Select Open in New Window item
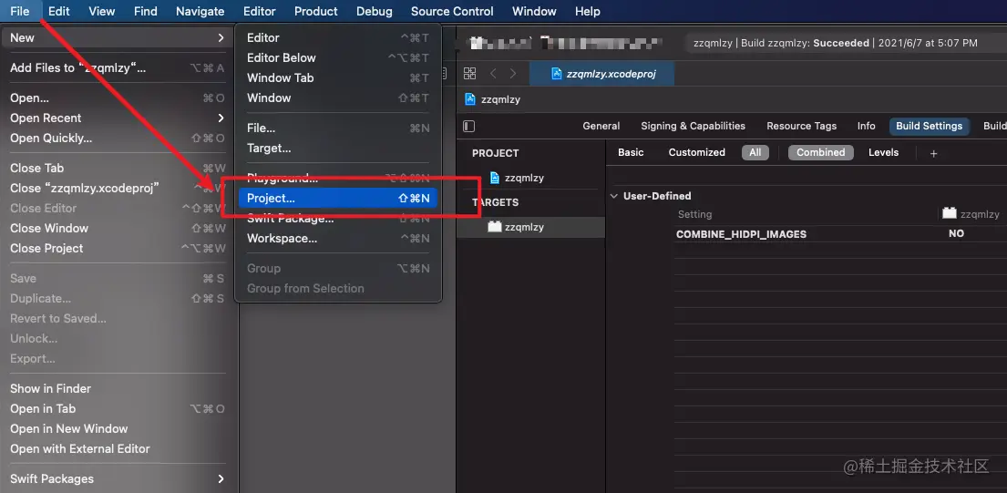Image resolution: width=1007 pixels, height=493 pixels. pyautogui.click(x=117, y=429)
